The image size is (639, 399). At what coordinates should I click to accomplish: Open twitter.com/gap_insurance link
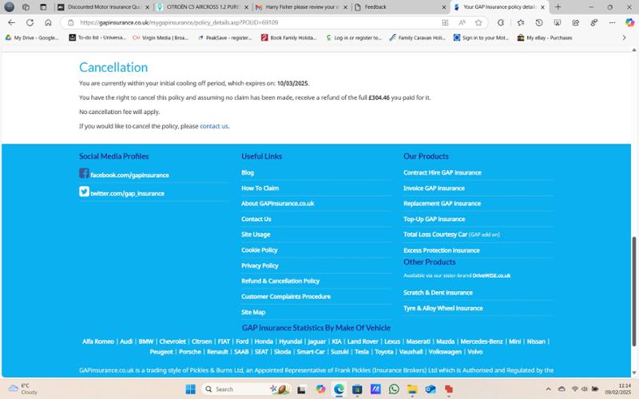click(x=127, y=193)
